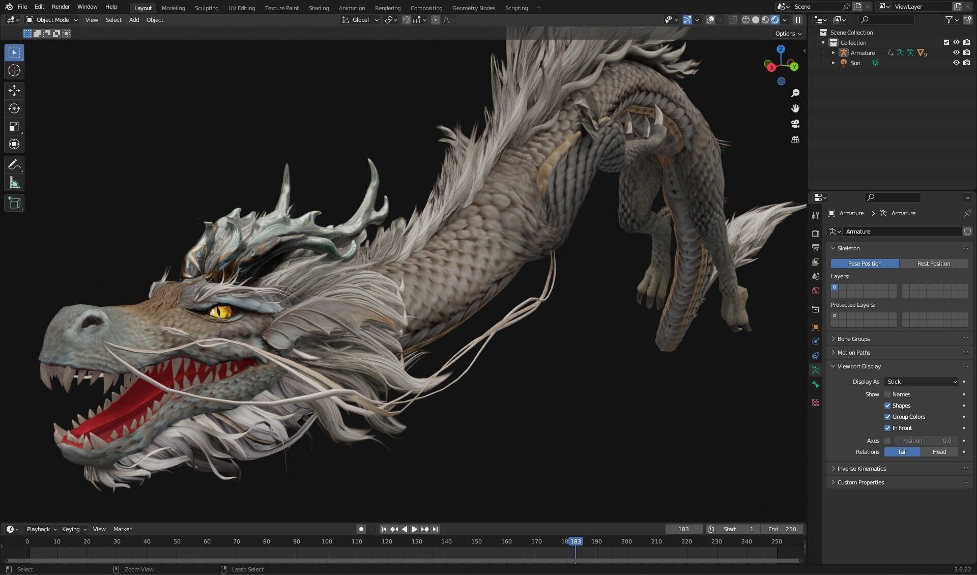977x575 pixels.
Task: Expand Armature in the outliner tree
Action: 833,52
